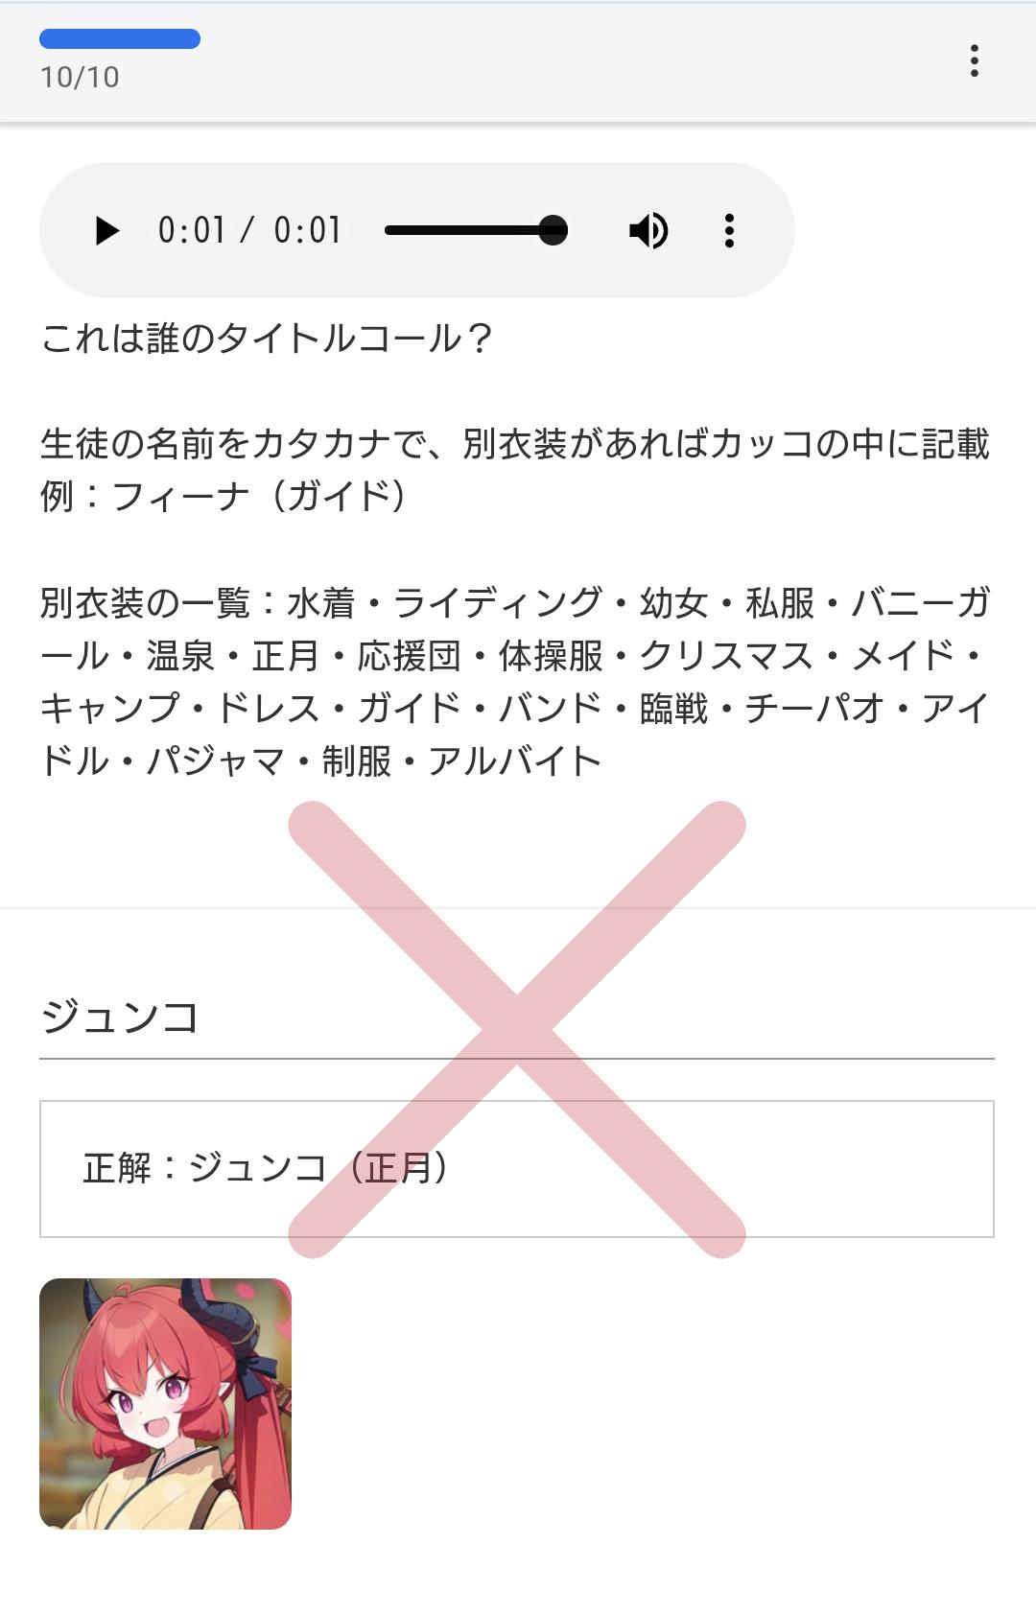This screenshot has height=1614, width=1036.
Task: Click the audio seek slider knob
Action: (x=553, y=230)
